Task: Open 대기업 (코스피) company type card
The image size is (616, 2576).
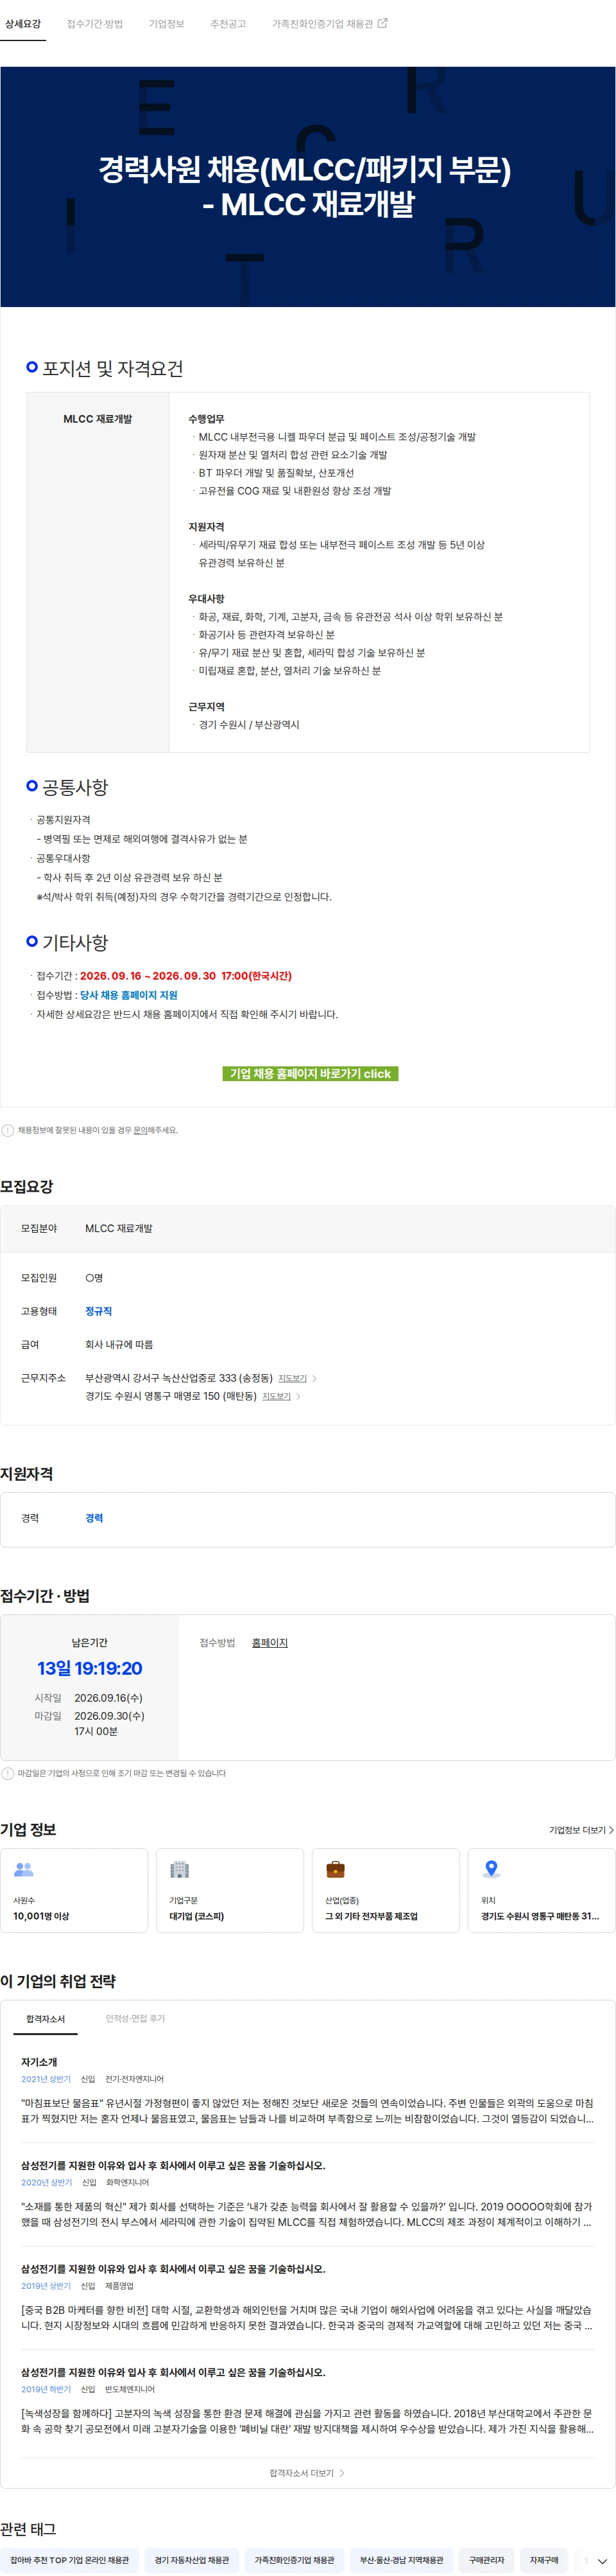Action: (230, 1890)
